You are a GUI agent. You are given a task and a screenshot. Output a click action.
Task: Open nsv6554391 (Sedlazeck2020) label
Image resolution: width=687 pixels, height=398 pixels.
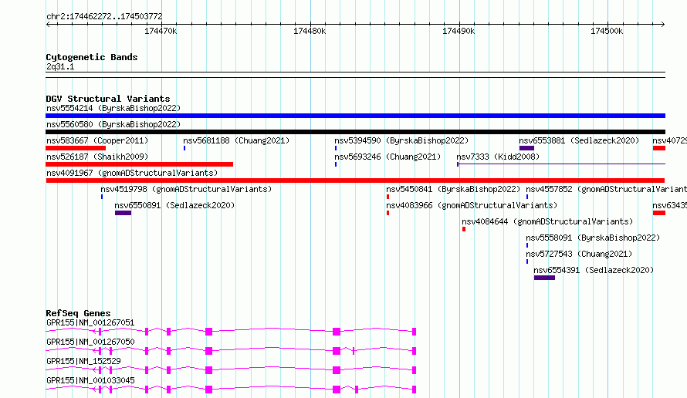[x=594, y=270]
